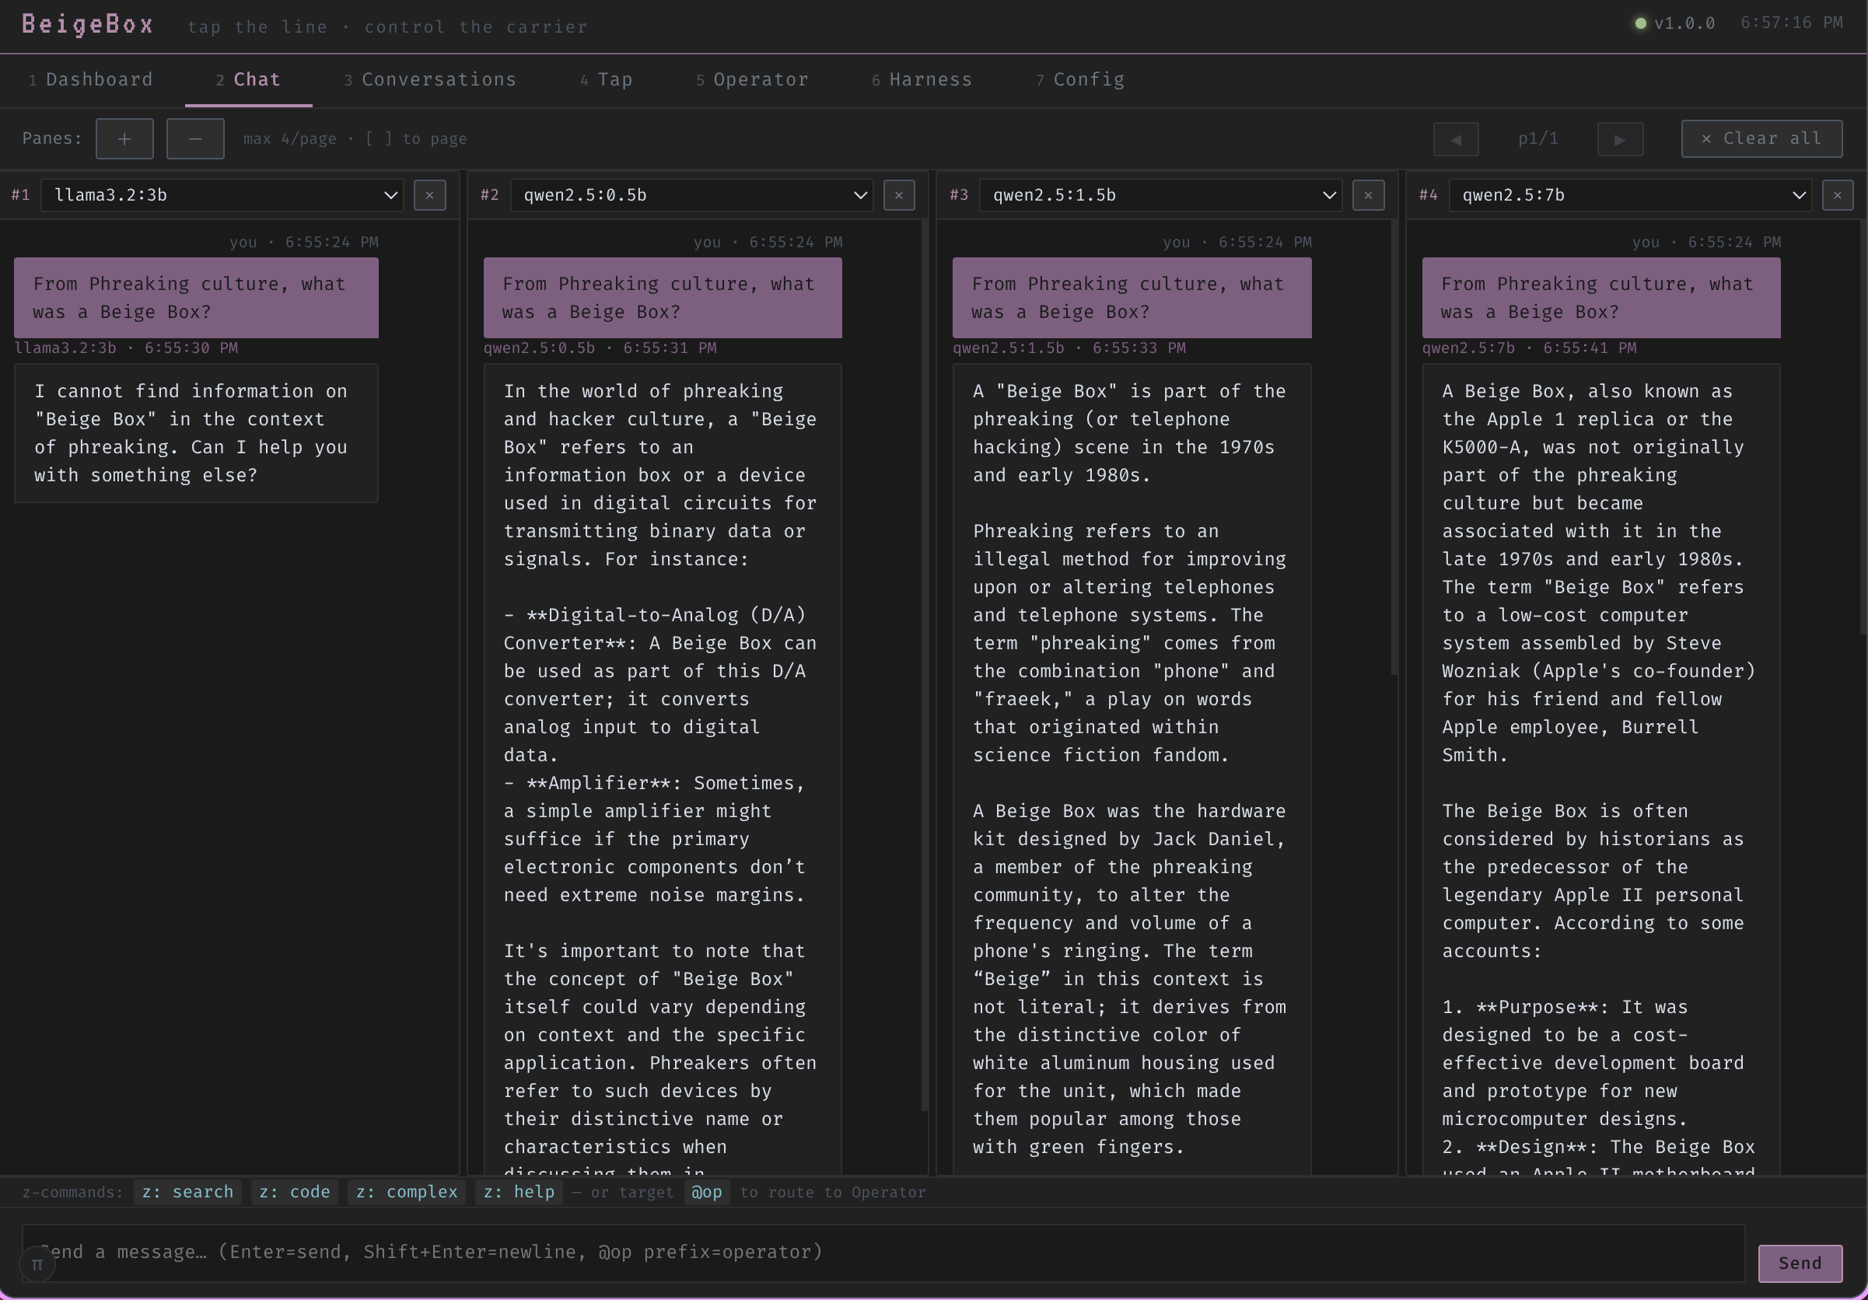The width and height of the screenshot is (1868, 1300).
Task: Click the Clear all button
Action: coord(1761,138)
